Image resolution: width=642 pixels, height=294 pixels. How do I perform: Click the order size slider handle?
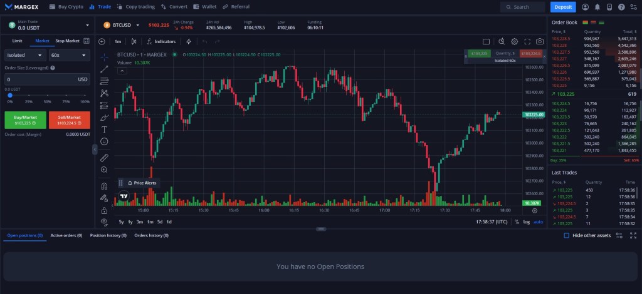point(9,95)
